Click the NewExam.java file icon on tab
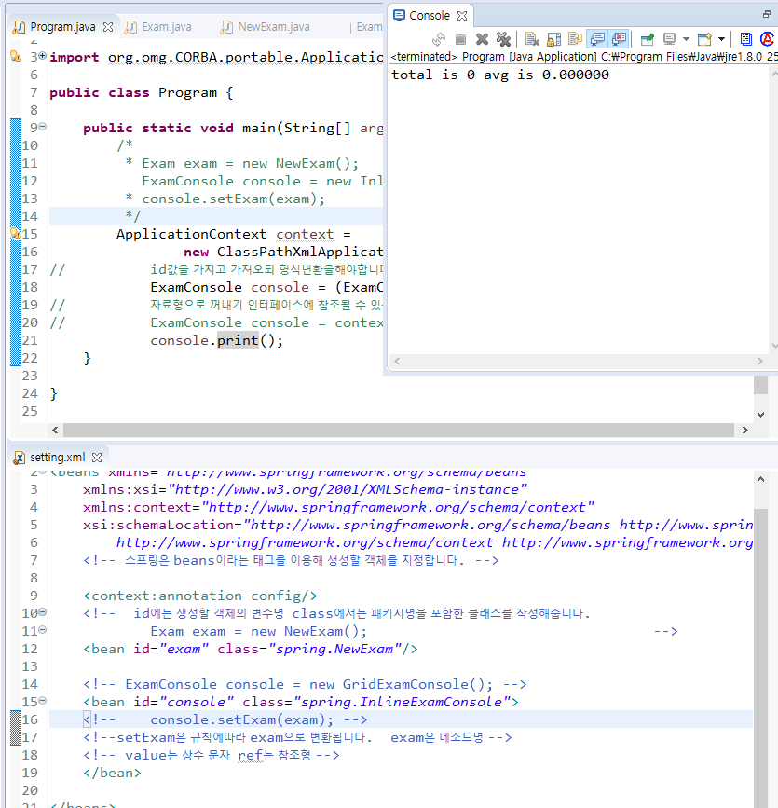The image size is (778, 808). point(226,27)
